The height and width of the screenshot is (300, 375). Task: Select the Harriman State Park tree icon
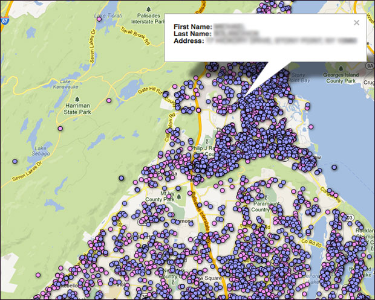coord(77,99)
